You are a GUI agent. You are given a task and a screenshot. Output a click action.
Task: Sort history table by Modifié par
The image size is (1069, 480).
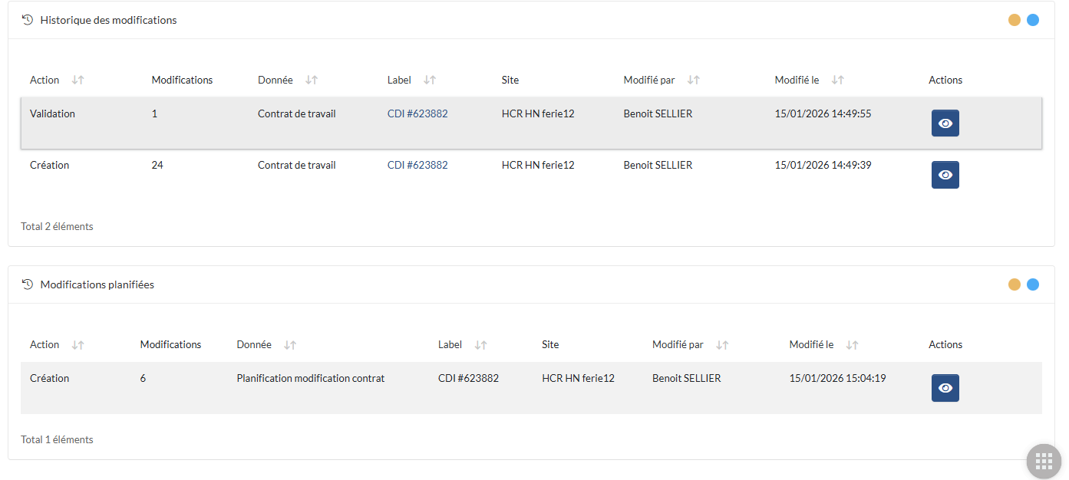click(x=694, y=80)
